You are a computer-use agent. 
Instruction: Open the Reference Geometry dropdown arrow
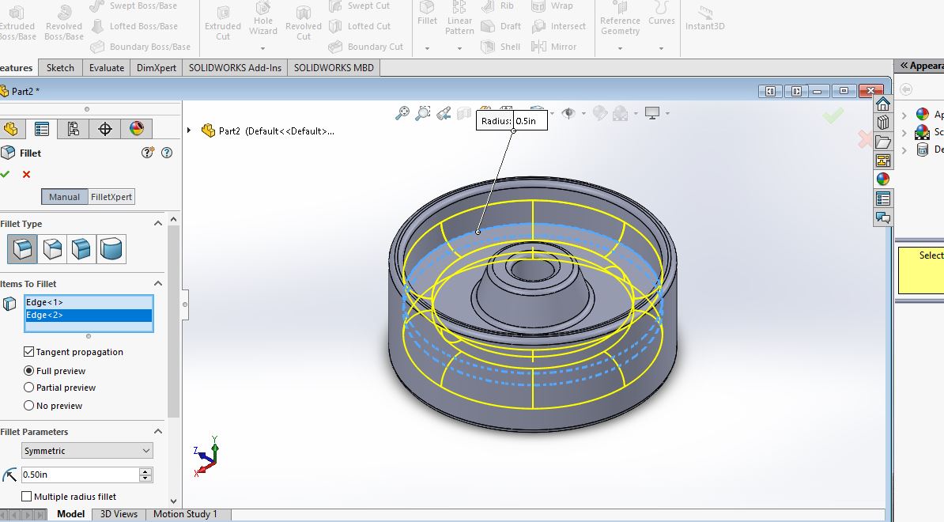tap(620, 48)
